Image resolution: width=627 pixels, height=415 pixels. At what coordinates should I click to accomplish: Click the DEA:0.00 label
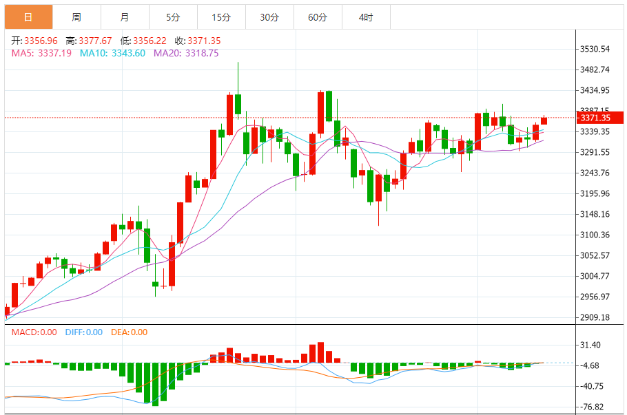point(129,332)
